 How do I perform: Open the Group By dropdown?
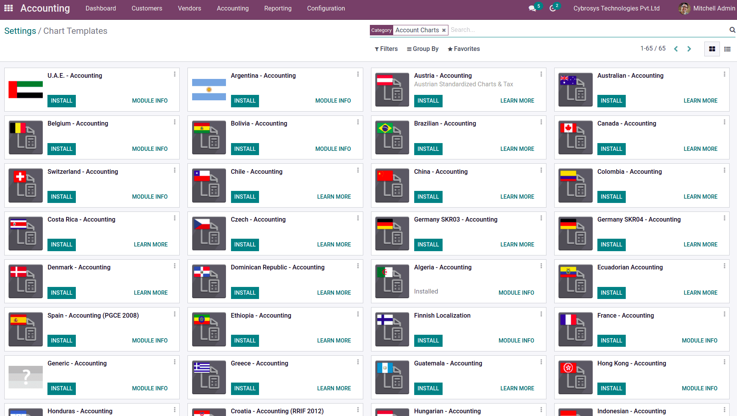pos(423,49)
